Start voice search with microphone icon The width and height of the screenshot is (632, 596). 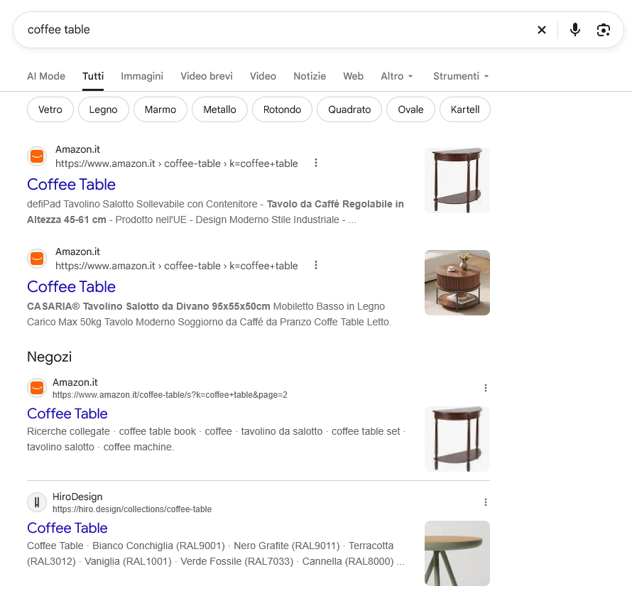pyautogui.click(x=575, y=30)
